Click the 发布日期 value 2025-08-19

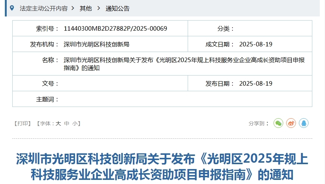pyautogui.click(x=256, y=83)
